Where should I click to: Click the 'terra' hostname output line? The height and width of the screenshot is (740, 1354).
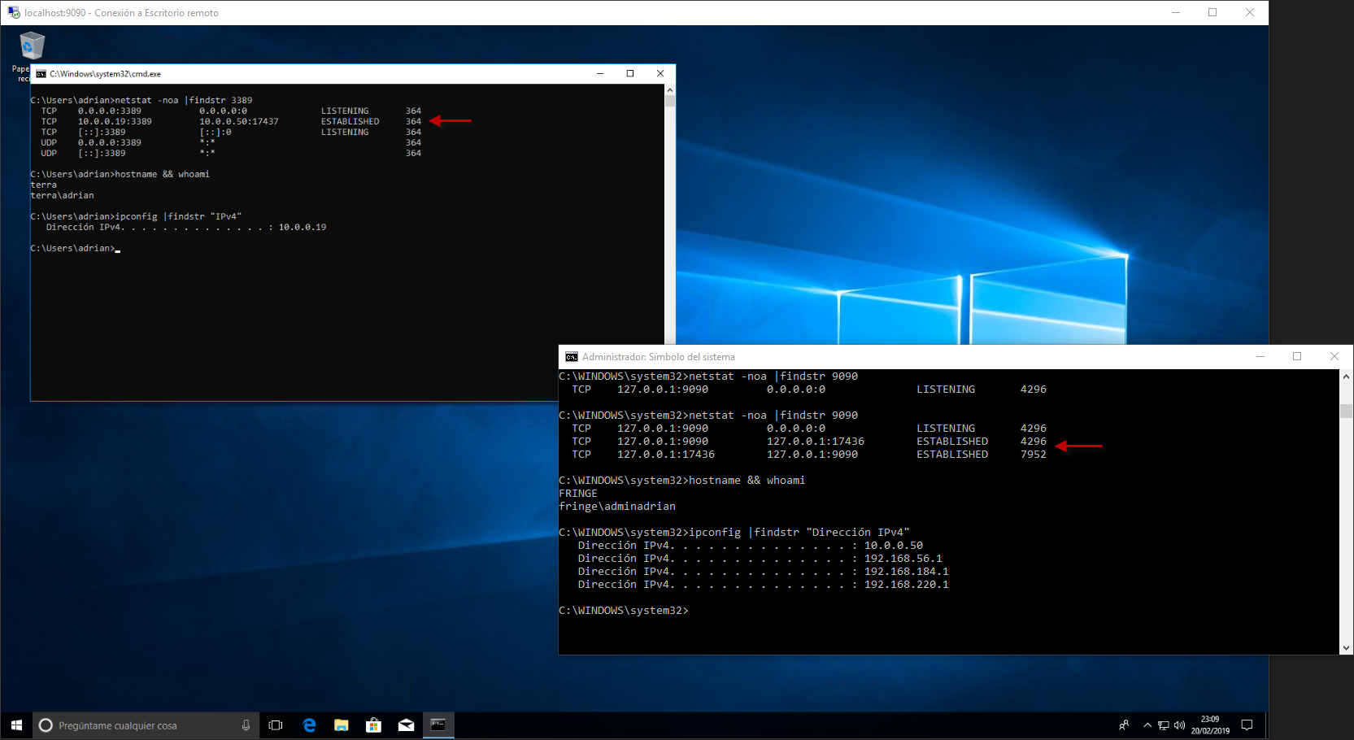(44, 185)
